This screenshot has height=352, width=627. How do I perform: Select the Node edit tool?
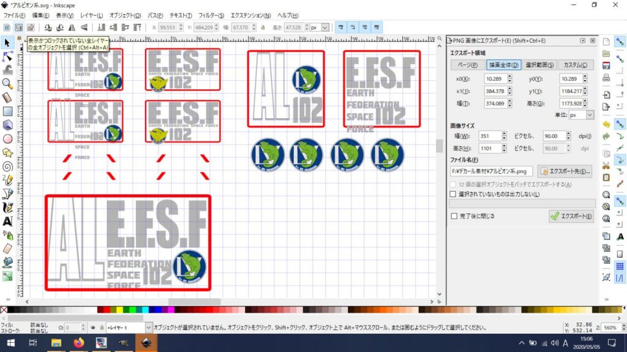point(7,56)
